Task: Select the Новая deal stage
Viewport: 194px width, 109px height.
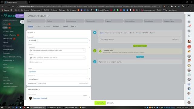Action: coord(36,21)
